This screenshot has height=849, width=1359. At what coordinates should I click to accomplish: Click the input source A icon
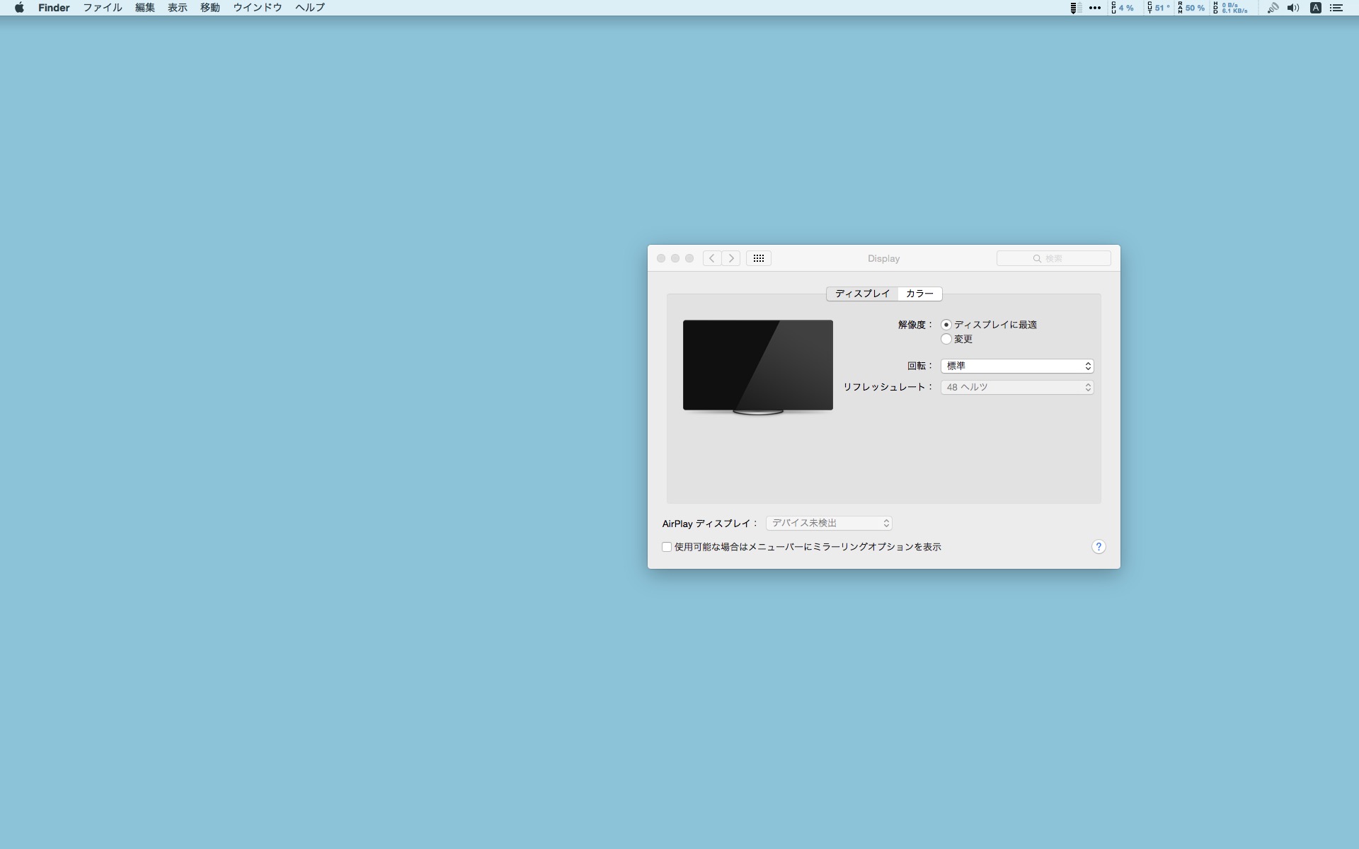[1315, 8]
